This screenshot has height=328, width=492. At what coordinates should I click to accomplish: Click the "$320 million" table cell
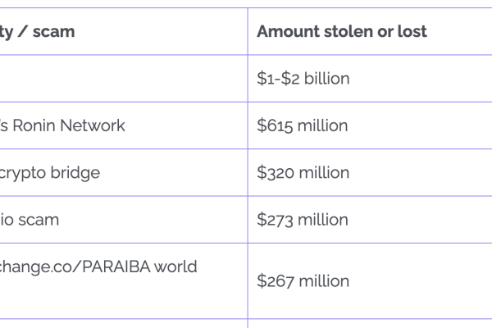[303, 172]
